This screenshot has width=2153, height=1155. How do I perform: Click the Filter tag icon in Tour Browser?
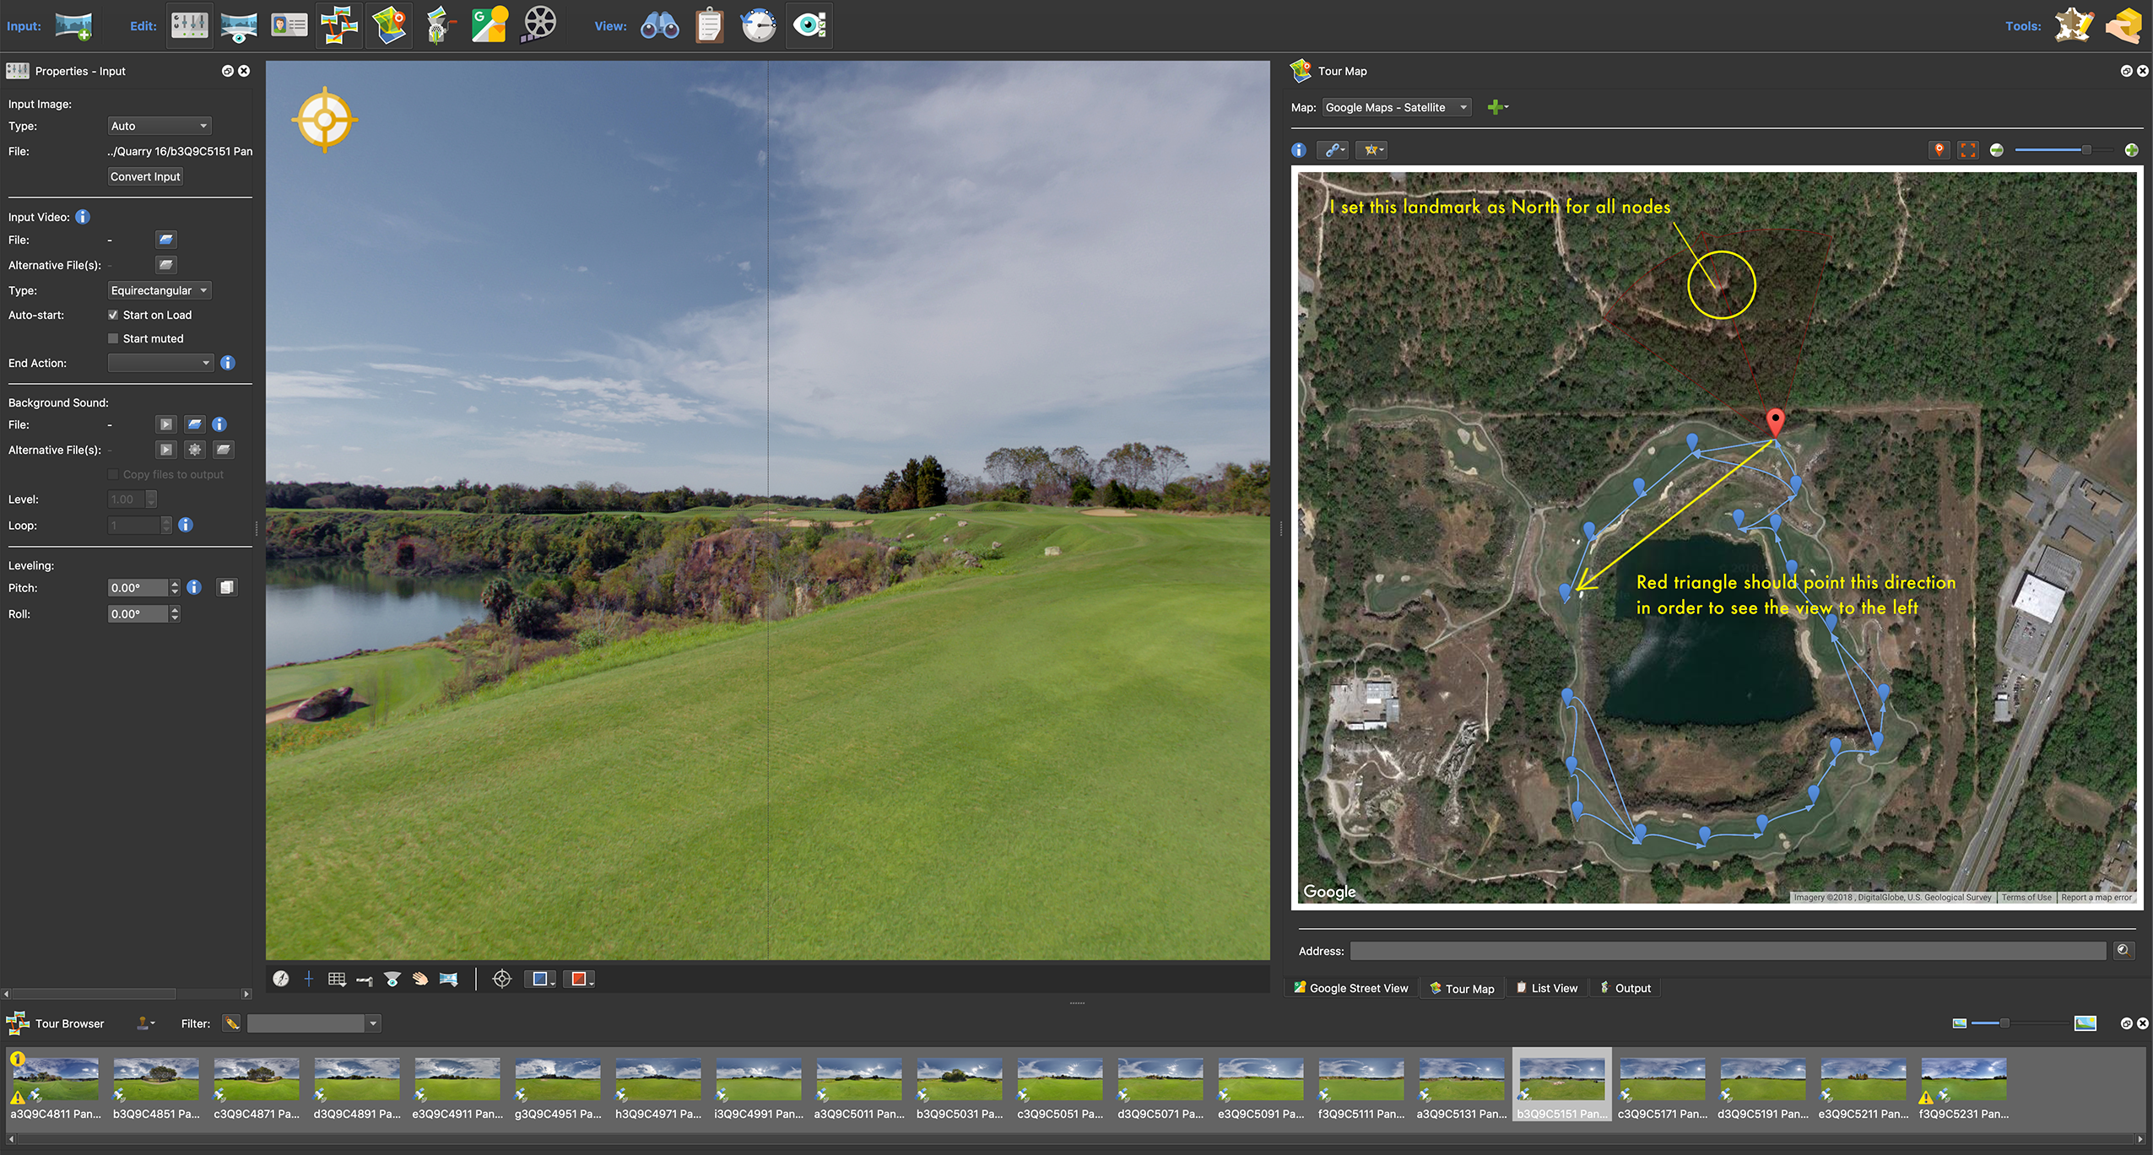click(x=232, y=1023)
